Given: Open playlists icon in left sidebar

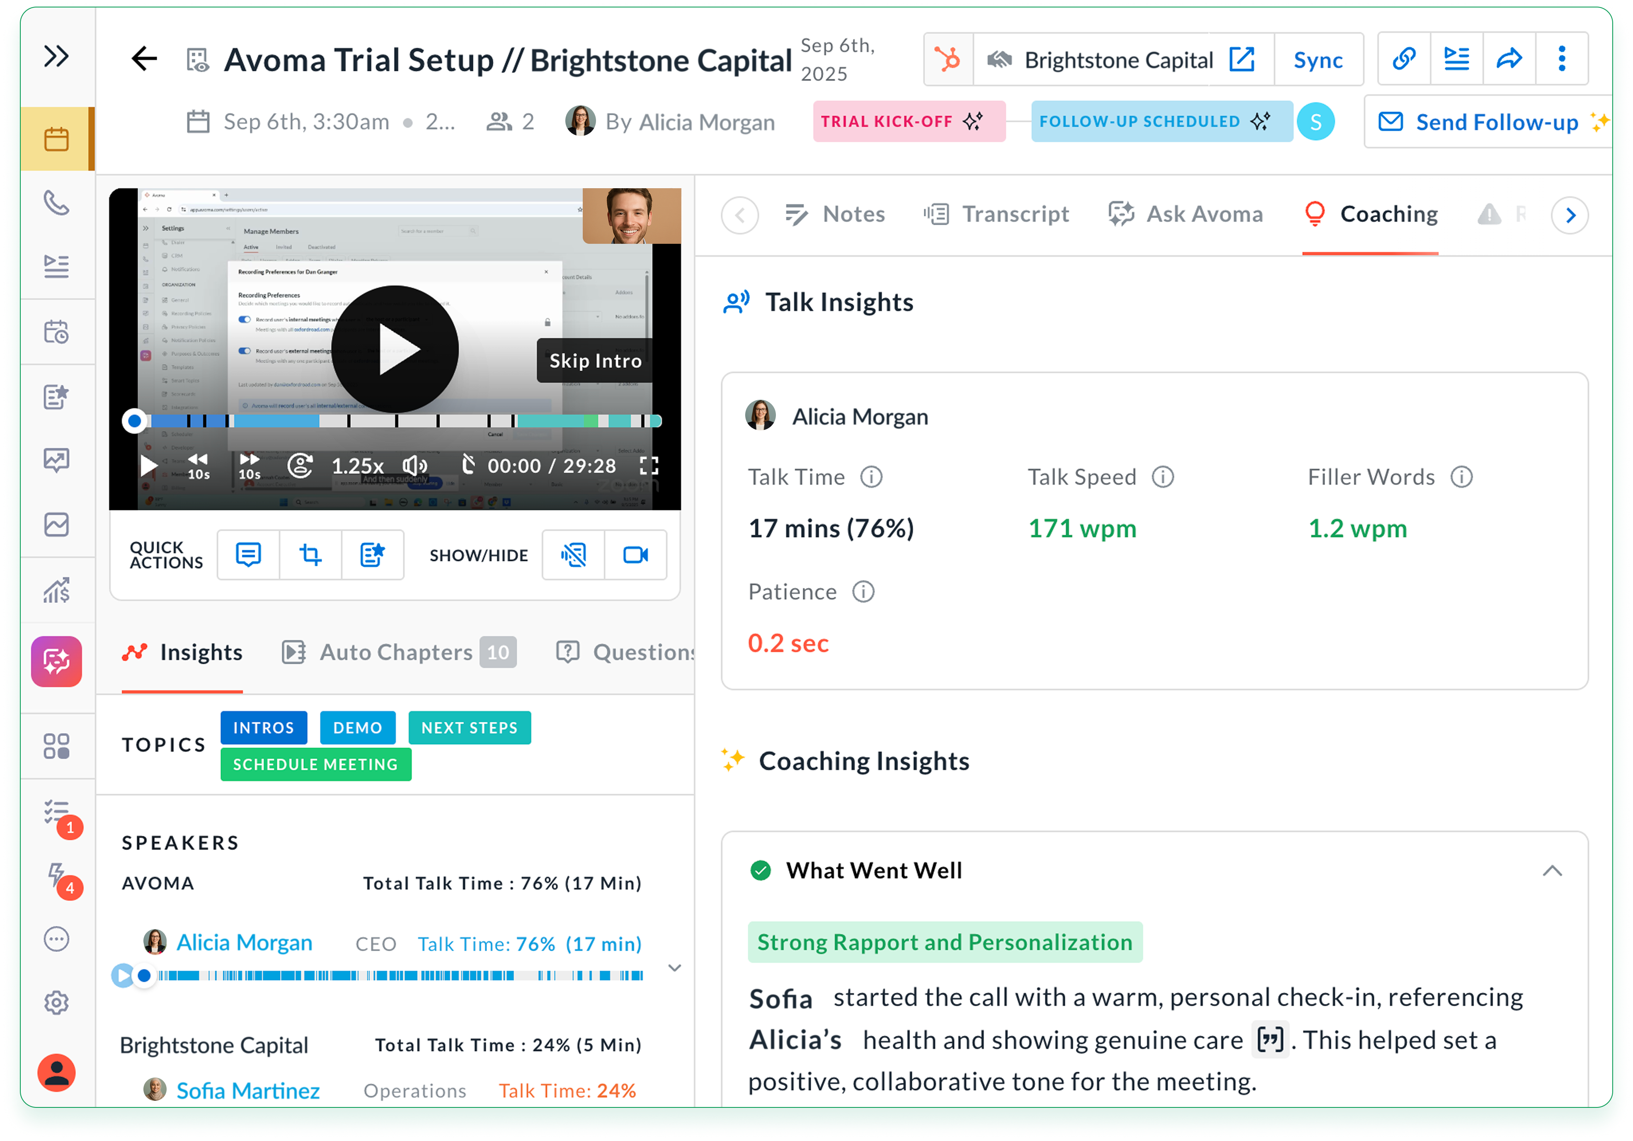Looking at the screenshot, I should [56, 266].
